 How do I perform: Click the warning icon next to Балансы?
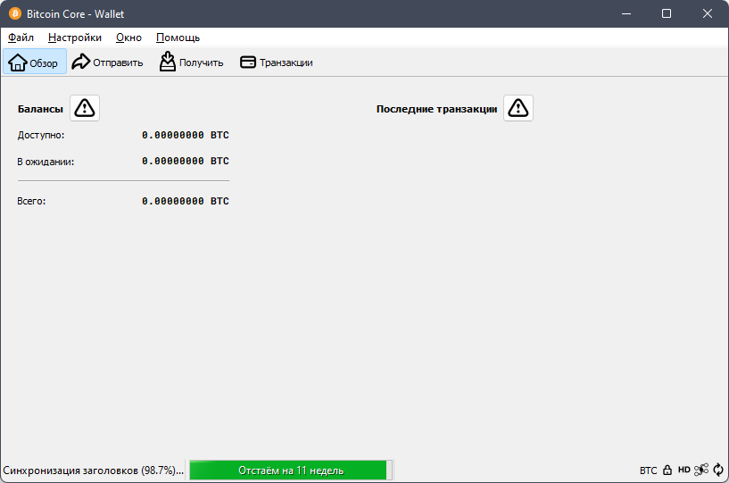pyautogui.click(x=85, y=108)
